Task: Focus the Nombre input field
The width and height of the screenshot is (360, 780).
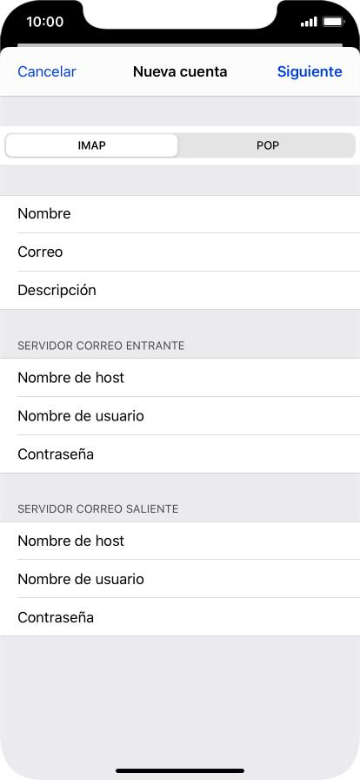Action: pyautogui.click(x=180, y=214)
